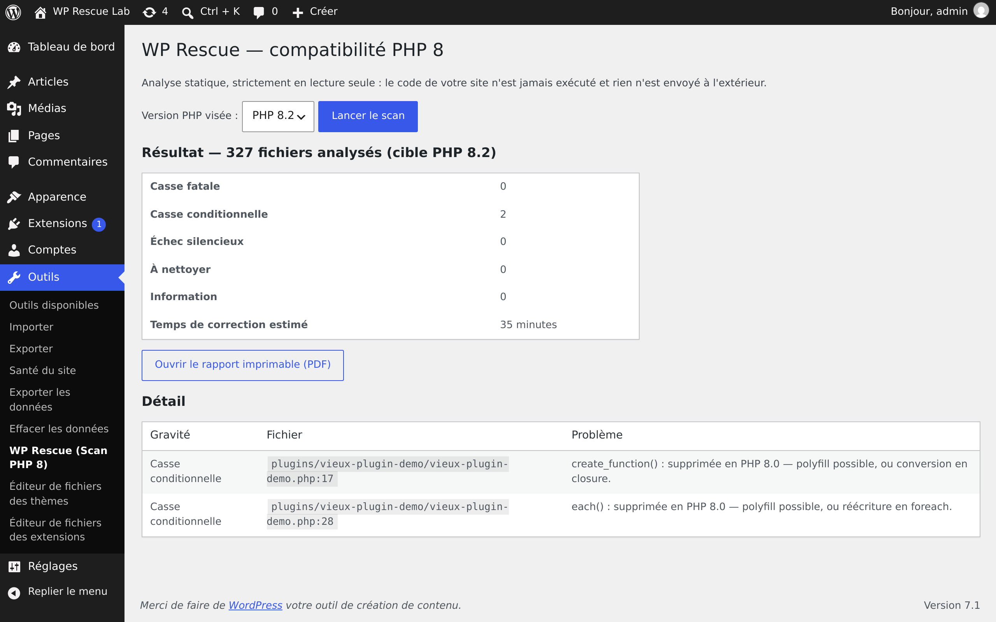Click file path vieux-plugin-demo.php:28
The height and width of the screenshot is (622, 996).
tap(388, 514)
